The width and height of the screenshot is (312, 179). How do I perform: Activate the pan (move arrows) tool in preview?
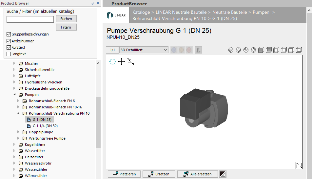(121, 62)
